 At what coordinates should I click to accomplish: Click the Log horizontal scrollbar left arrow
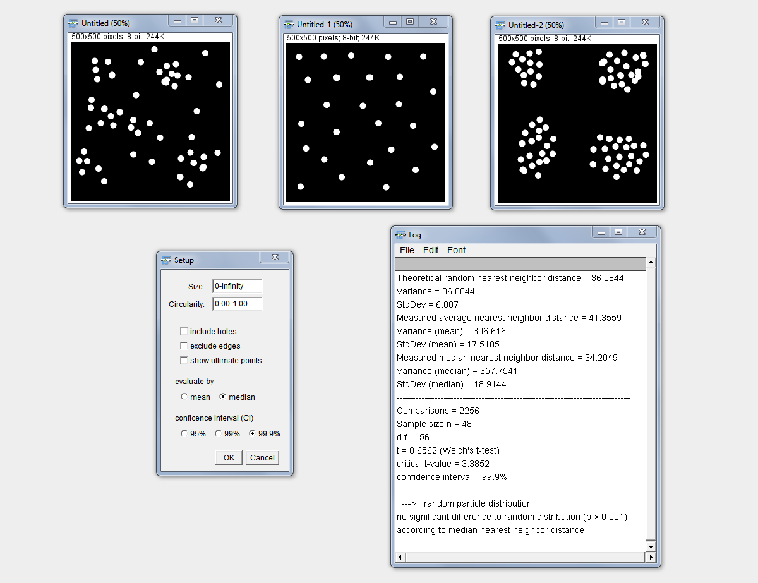point(400,557)
